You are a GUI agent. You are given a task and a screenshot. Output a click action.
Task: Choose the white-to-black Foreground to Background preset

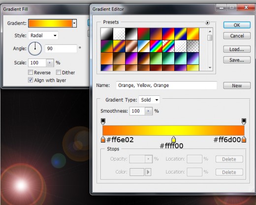107,34
